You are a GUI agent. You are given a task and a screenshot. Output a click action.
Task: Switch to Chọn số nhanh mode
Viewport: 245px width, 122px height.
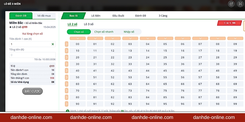pyautogui.click(x=104, y=32)
